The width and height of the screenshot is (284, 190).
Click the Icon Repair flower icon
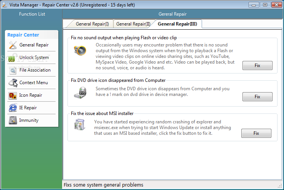13,95
